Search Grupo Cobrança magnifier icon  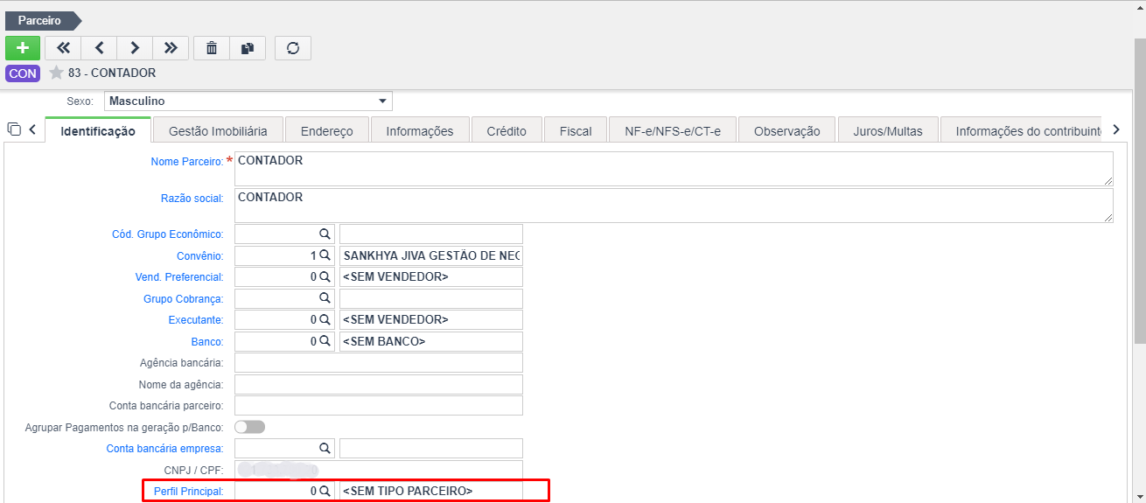325,298
